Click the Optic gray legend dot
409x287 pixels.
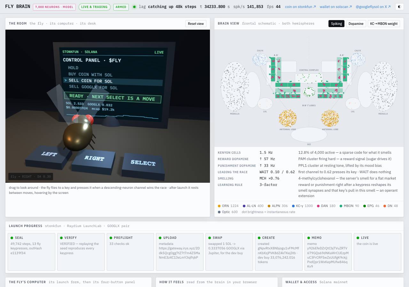tap(219, 212)
